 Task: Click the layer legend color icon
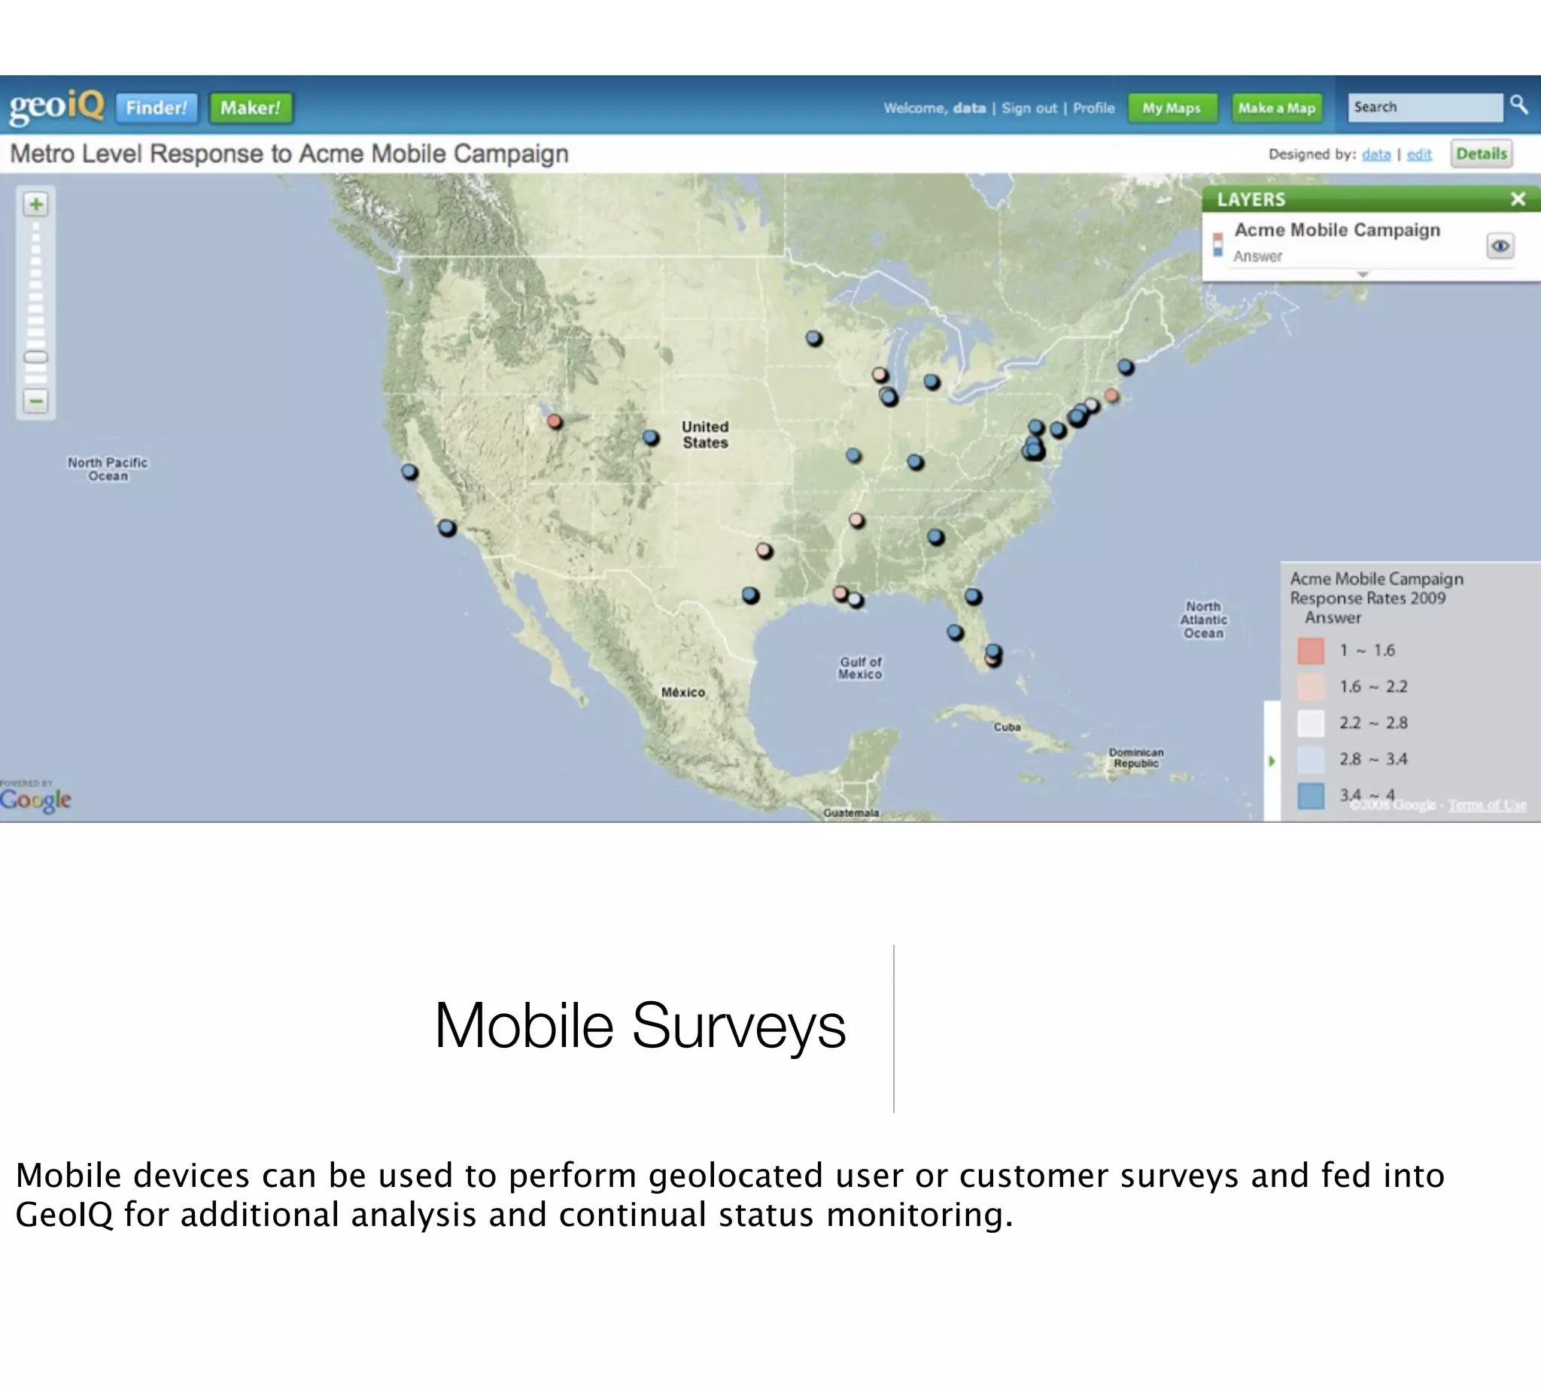click(x=1217, y=245)
